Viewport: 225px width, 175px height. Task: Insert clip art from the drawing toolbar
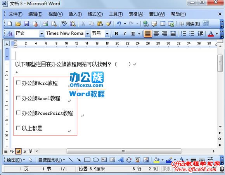click(x=137, y=160)
